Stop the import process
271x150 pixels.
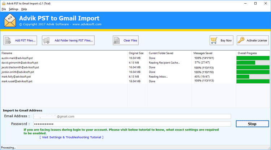[x=252, y=124]
